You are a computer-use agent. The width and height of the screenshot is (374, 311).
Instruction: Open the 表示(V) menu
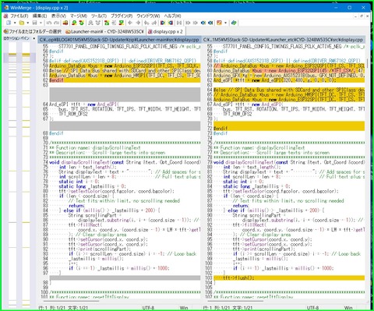pyautogui.click(x=58, y=16)
